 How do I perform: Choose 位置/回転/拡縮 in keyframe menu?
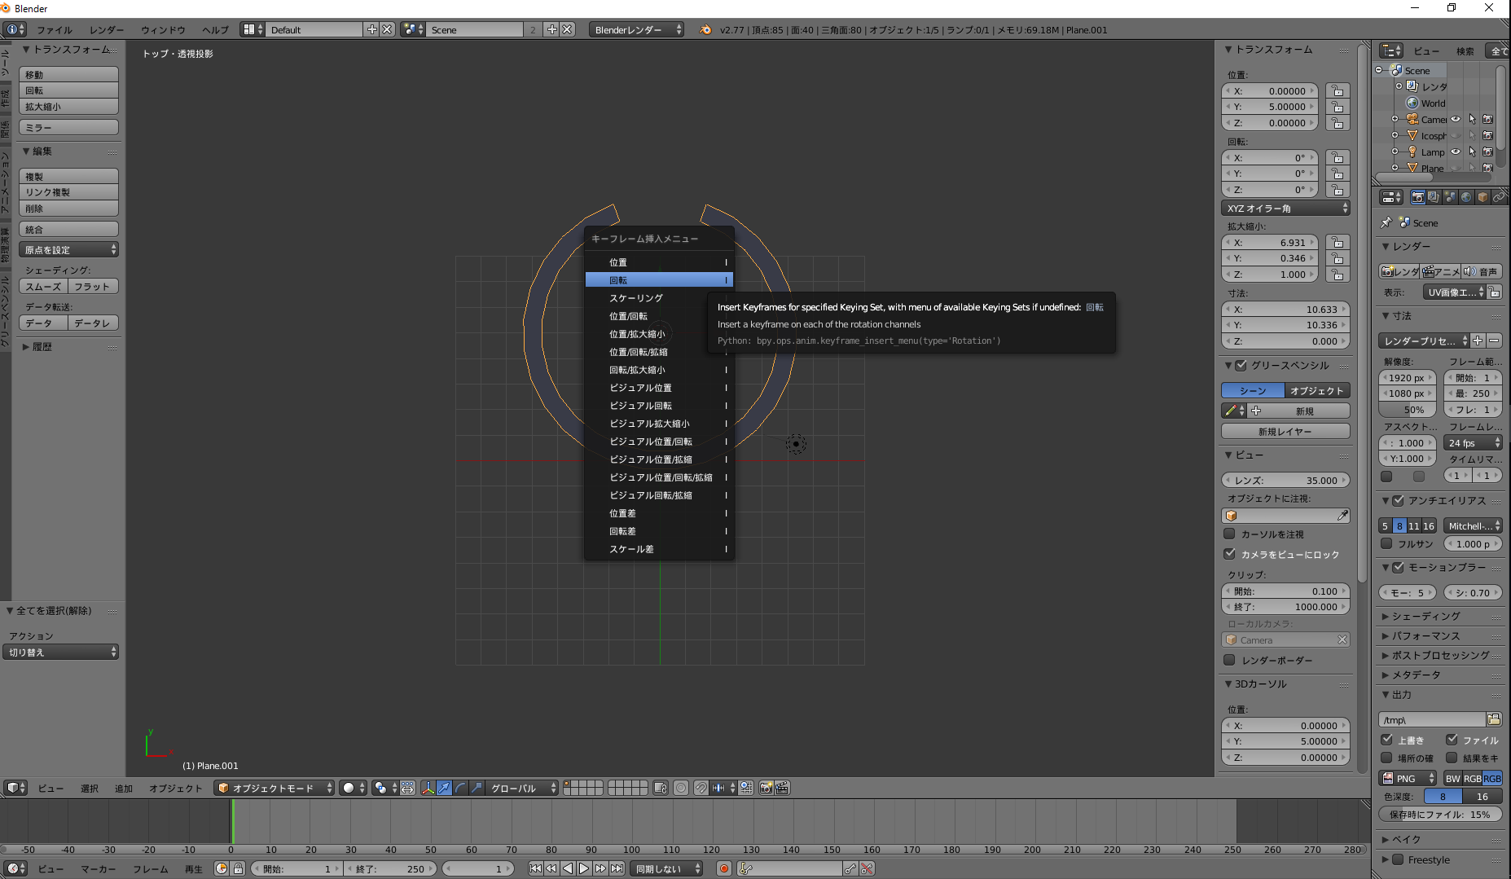click(659, 352)
